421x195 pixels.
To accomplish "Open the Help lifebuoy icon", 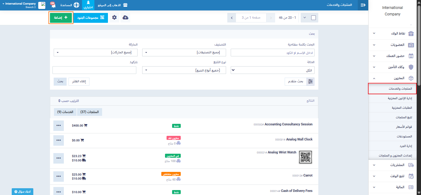I will (x=76, y=5).
